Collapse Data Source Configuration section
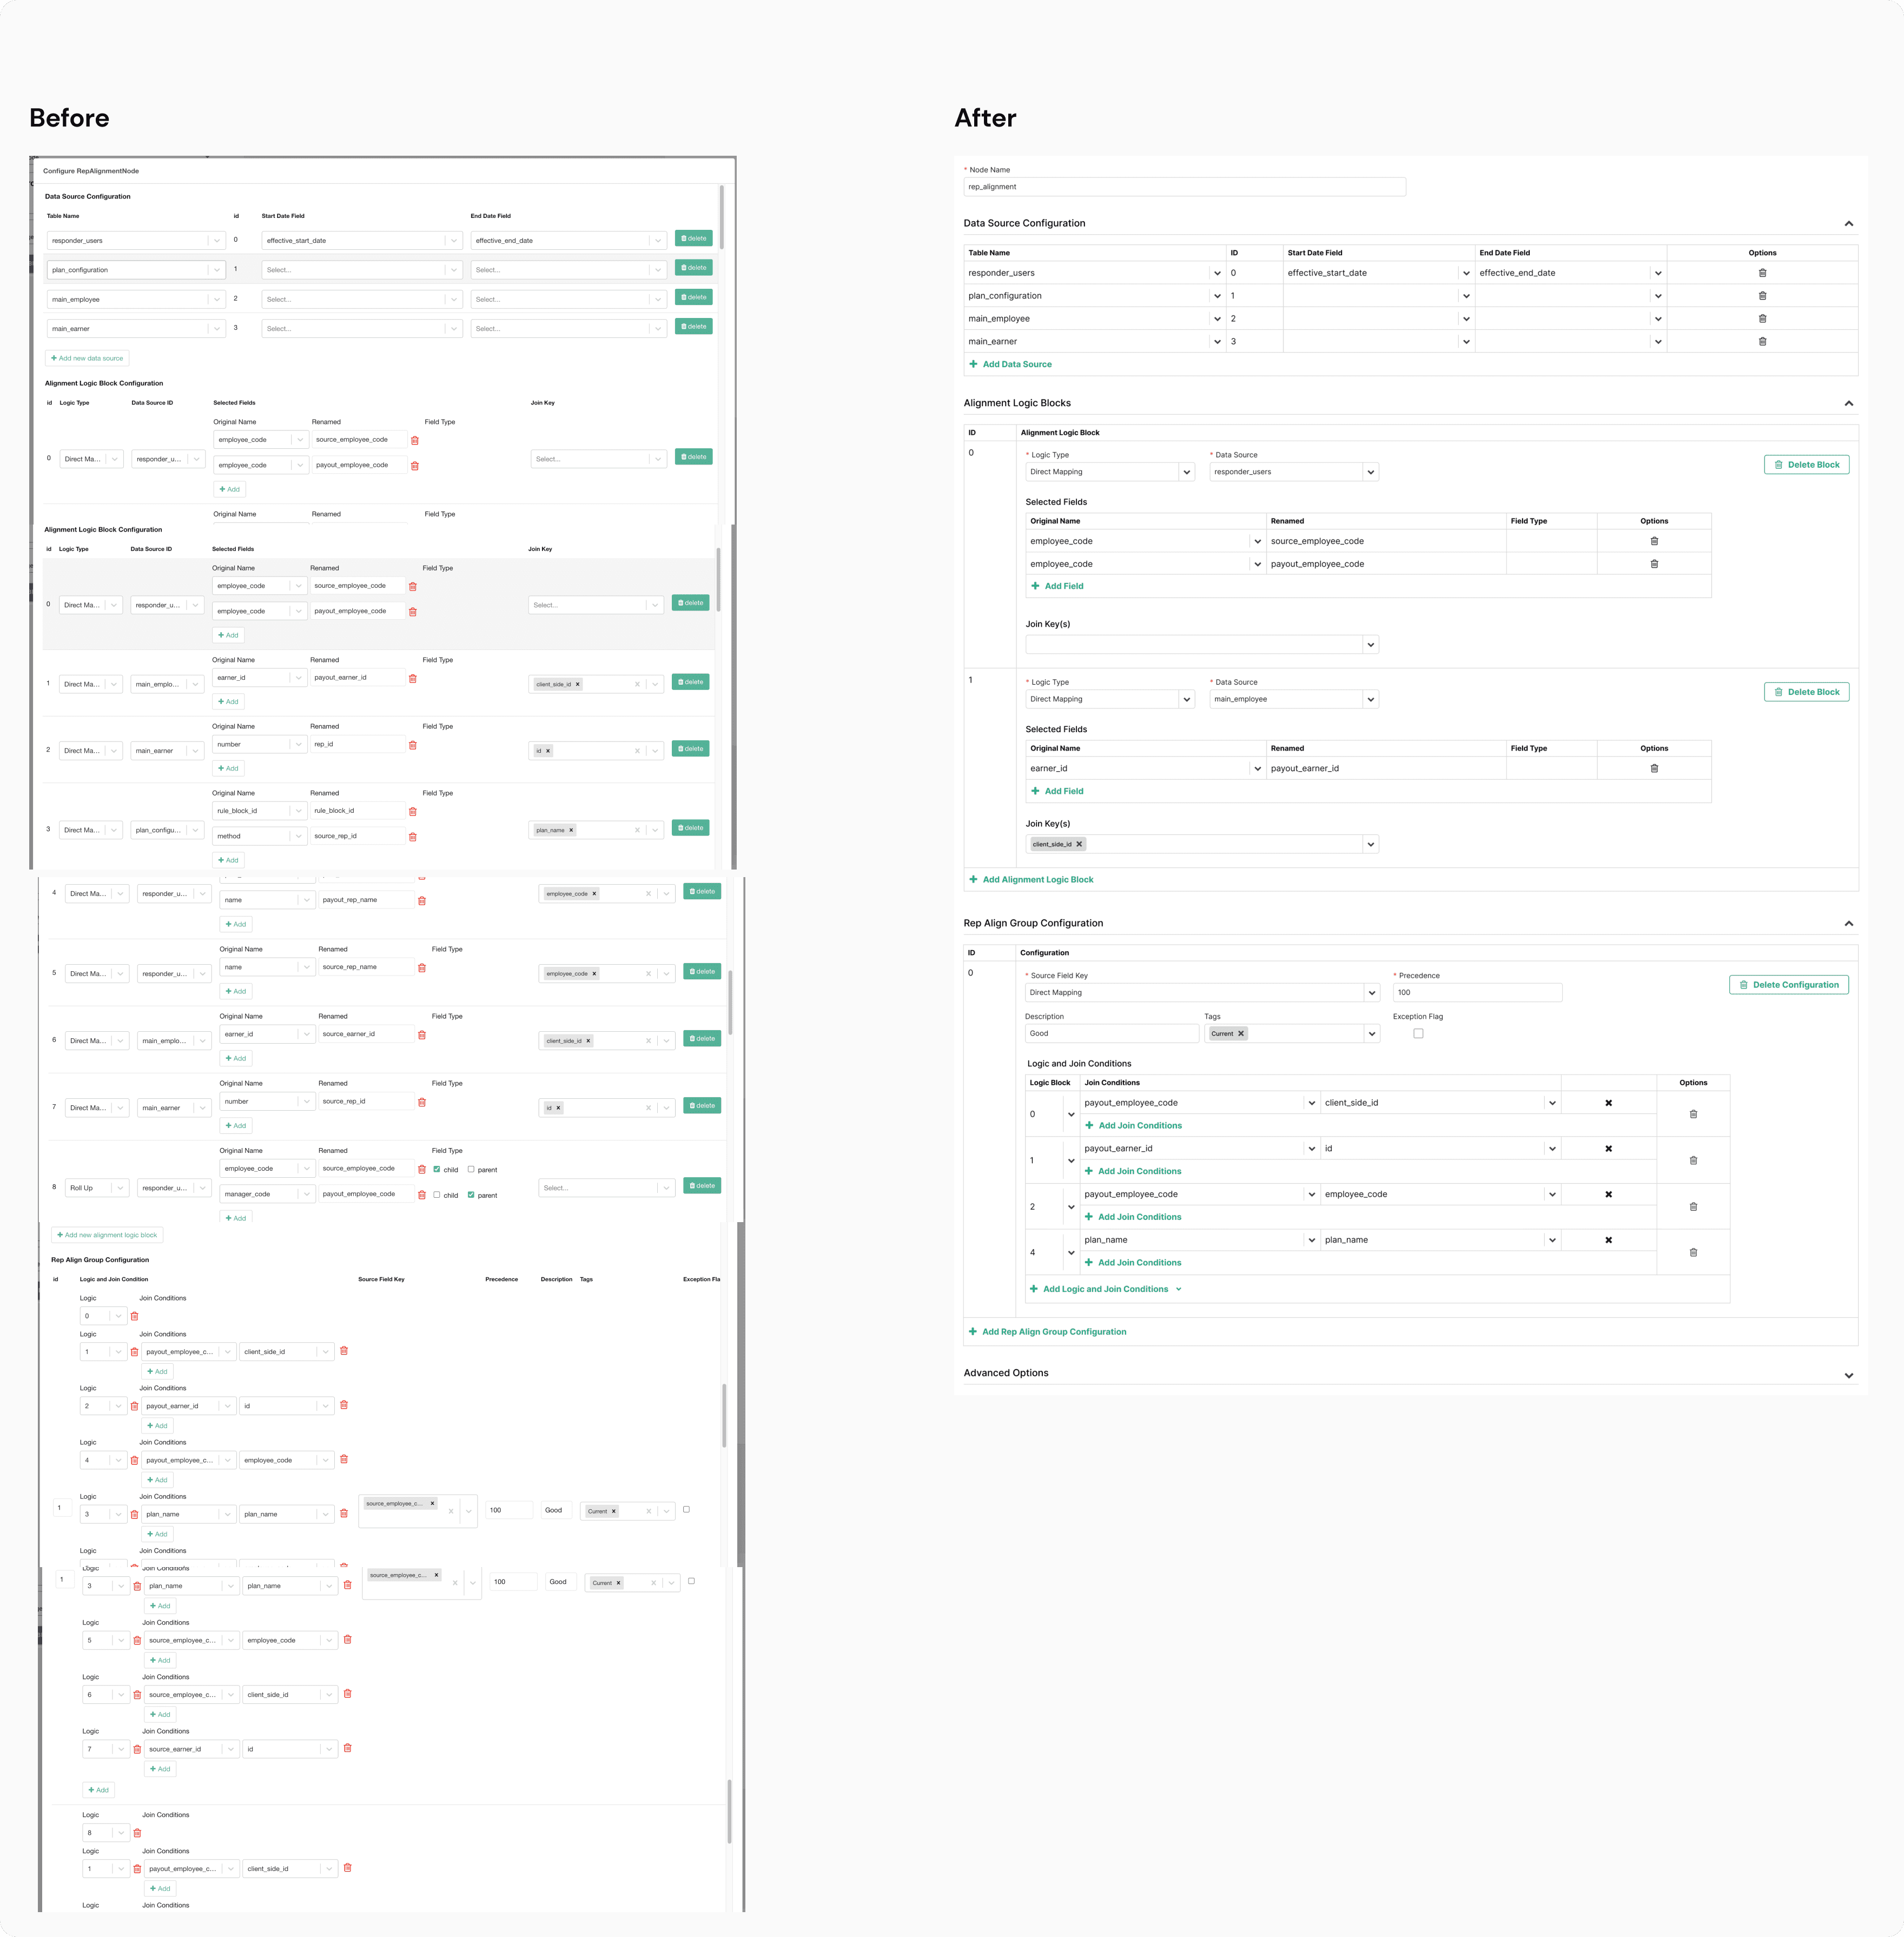This screenshot has height=1937, width=1904. click(x=1848, y=224)
